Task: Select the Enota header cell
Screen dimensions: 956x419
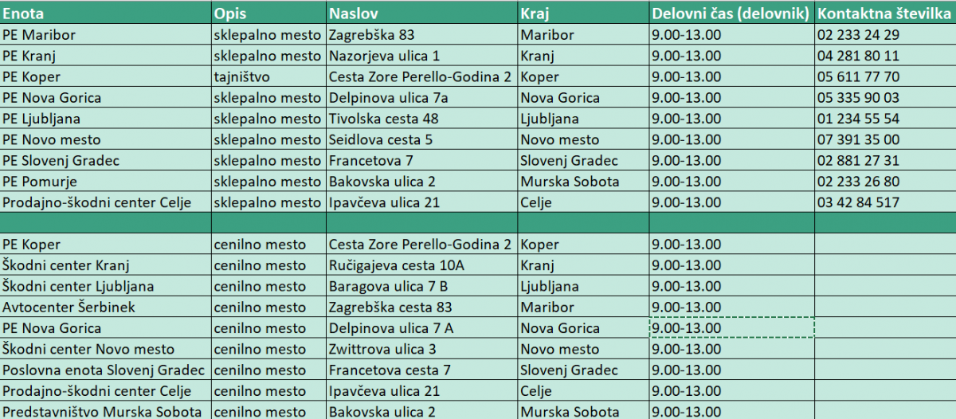Action: point(105,14)
